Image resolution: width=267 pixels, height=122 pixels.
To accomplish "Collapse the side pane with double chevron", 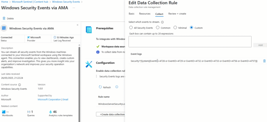I will click(77, 25).
